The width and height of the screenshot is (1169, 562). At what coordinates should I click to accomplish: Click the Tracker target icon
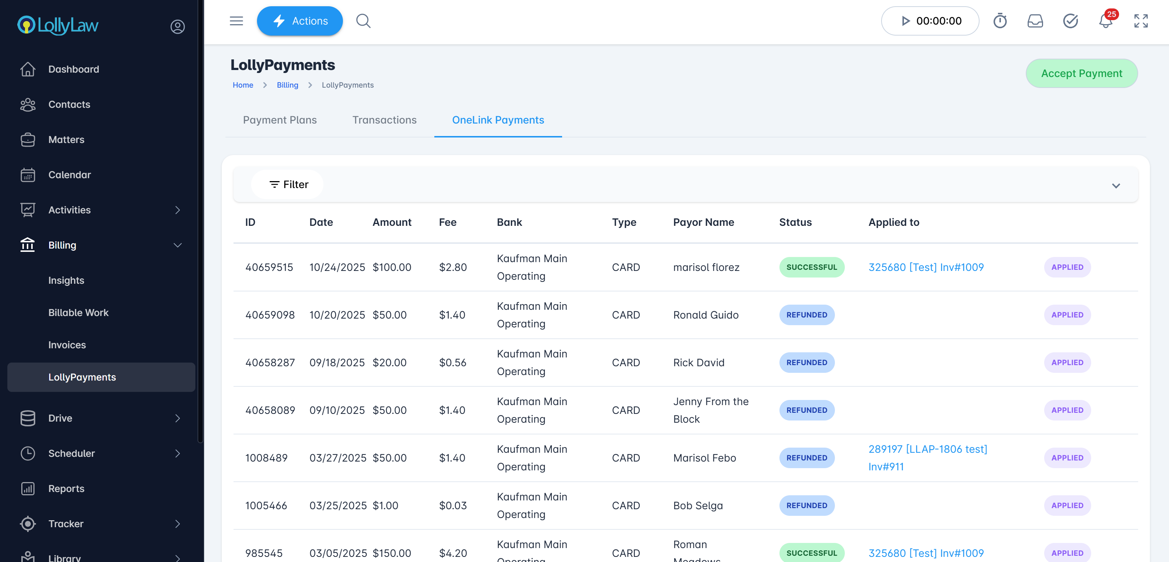[28, 524]
